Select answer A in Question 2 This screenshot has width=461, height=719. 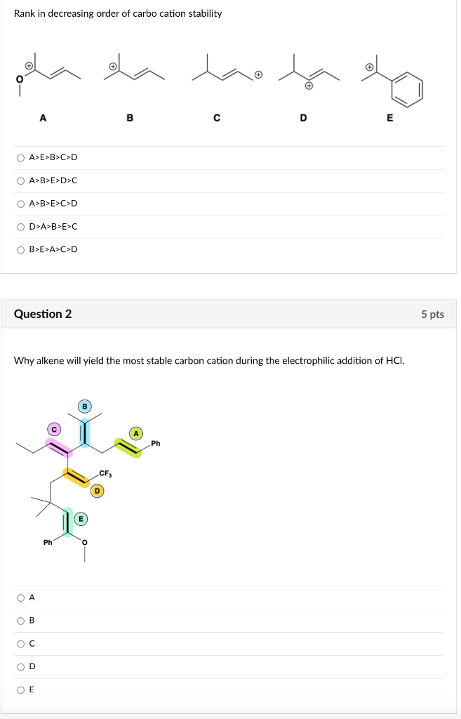click(x=20, y=597)
